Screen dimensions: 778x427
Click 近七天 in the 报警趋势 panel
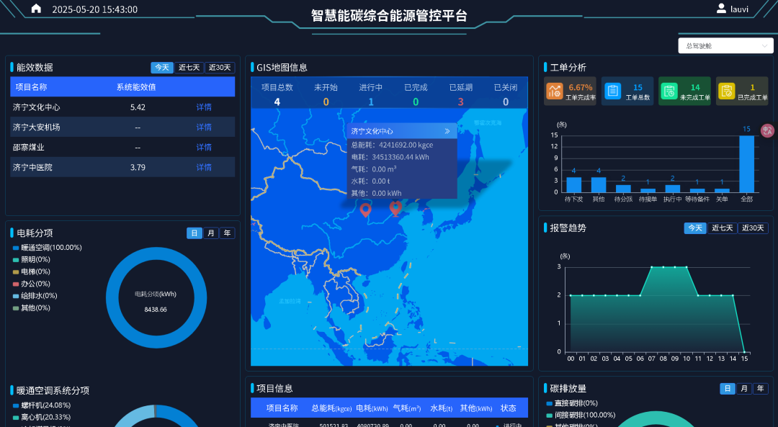pyautogui.click(x=723, y=228)
